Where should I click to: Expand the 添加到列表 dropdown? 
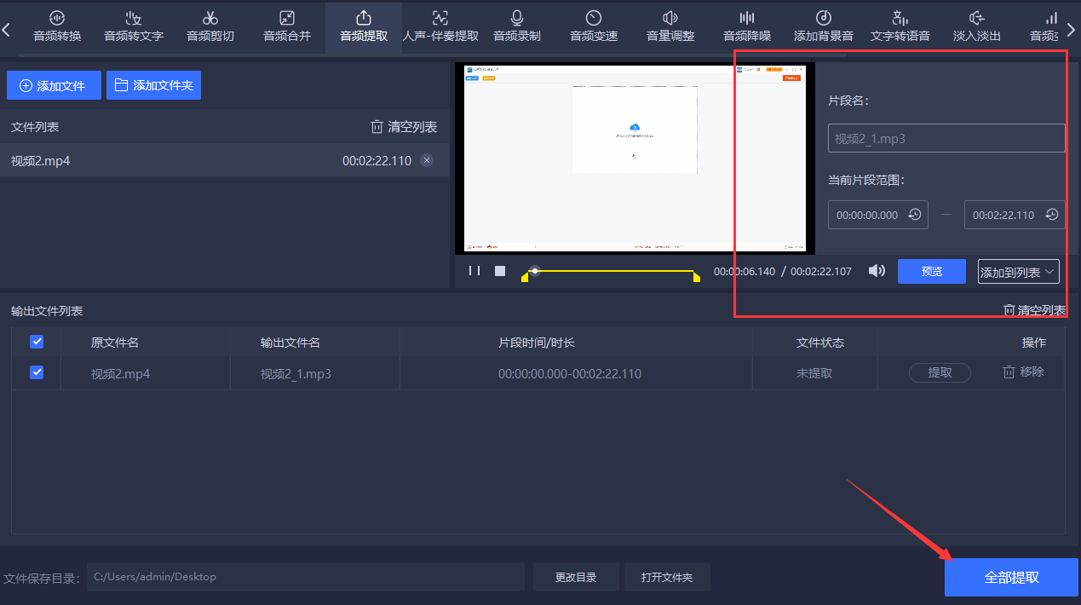click(x=1019, y=272)
